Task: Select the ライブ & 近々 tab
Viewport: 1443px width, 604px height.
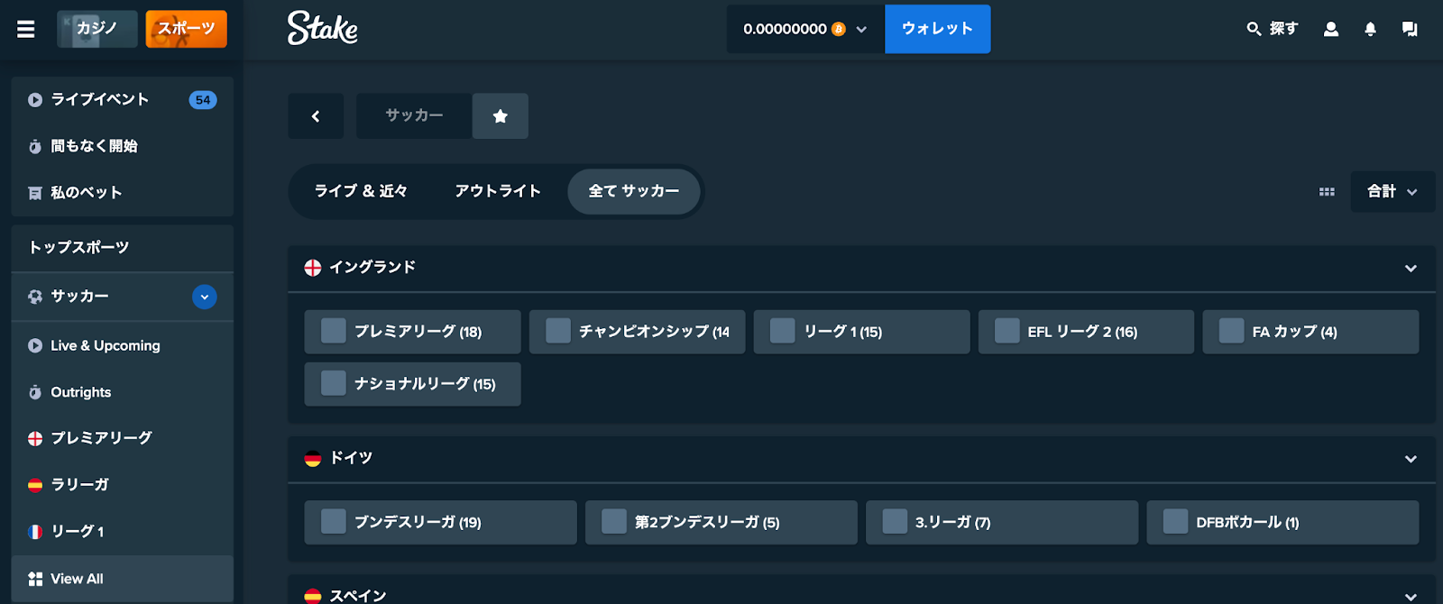Action: point(361,191)
